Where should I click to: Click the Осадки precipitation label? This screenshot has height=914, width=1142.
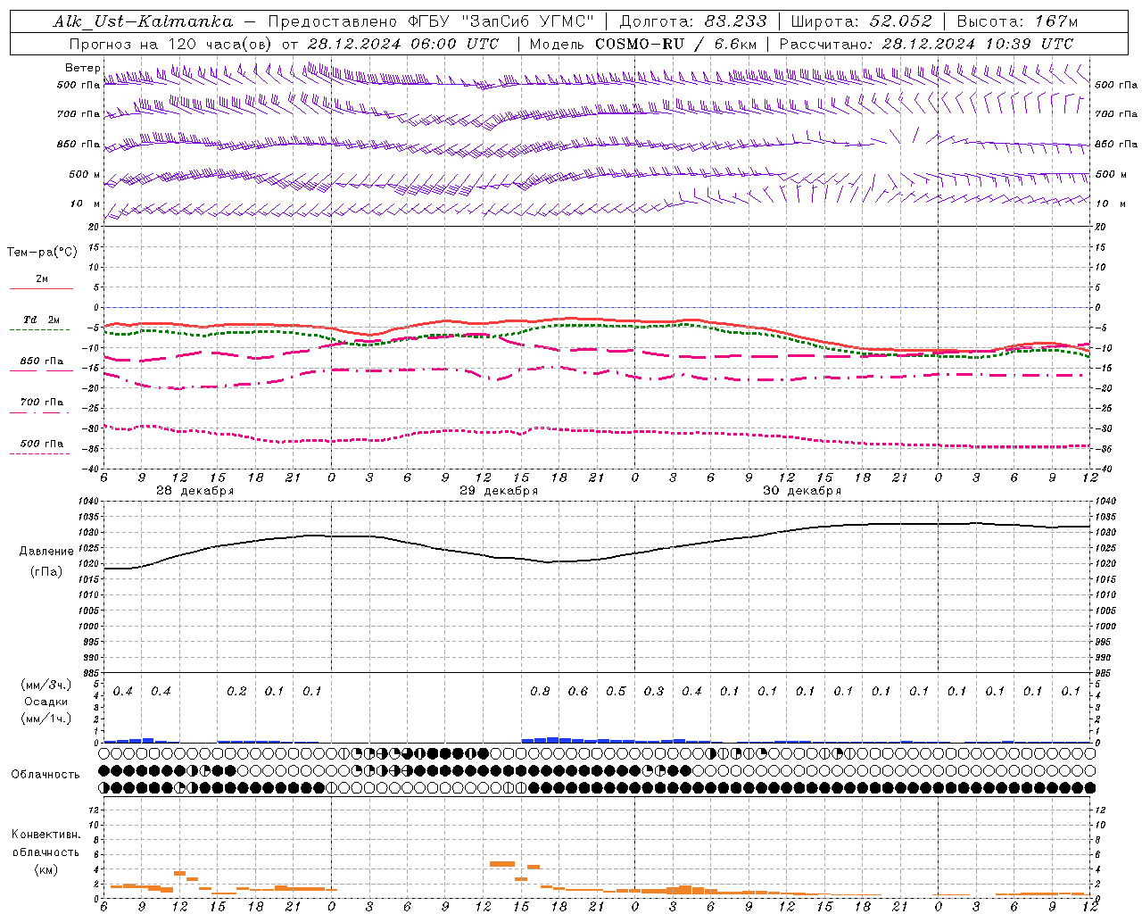(x=46, y=702)
